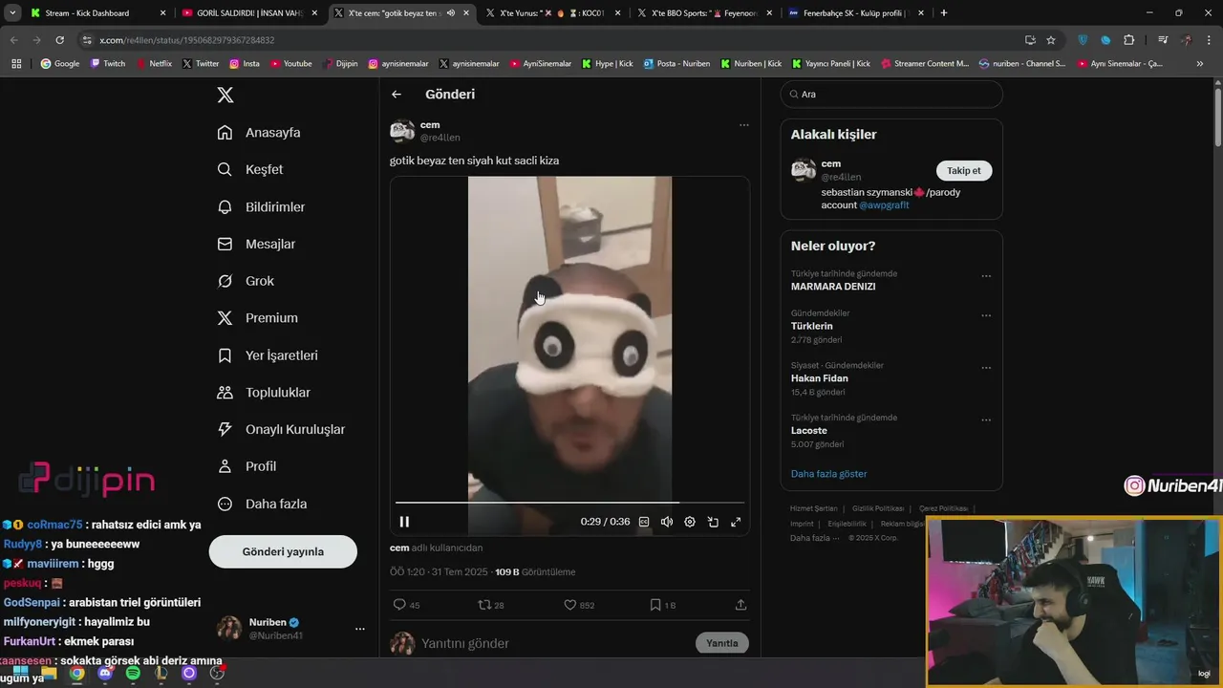This screenshot has height=688, width=1223.
Task: Open cem's profile avatar on the post
Action: pyautogui.click(x=402, y=131)
